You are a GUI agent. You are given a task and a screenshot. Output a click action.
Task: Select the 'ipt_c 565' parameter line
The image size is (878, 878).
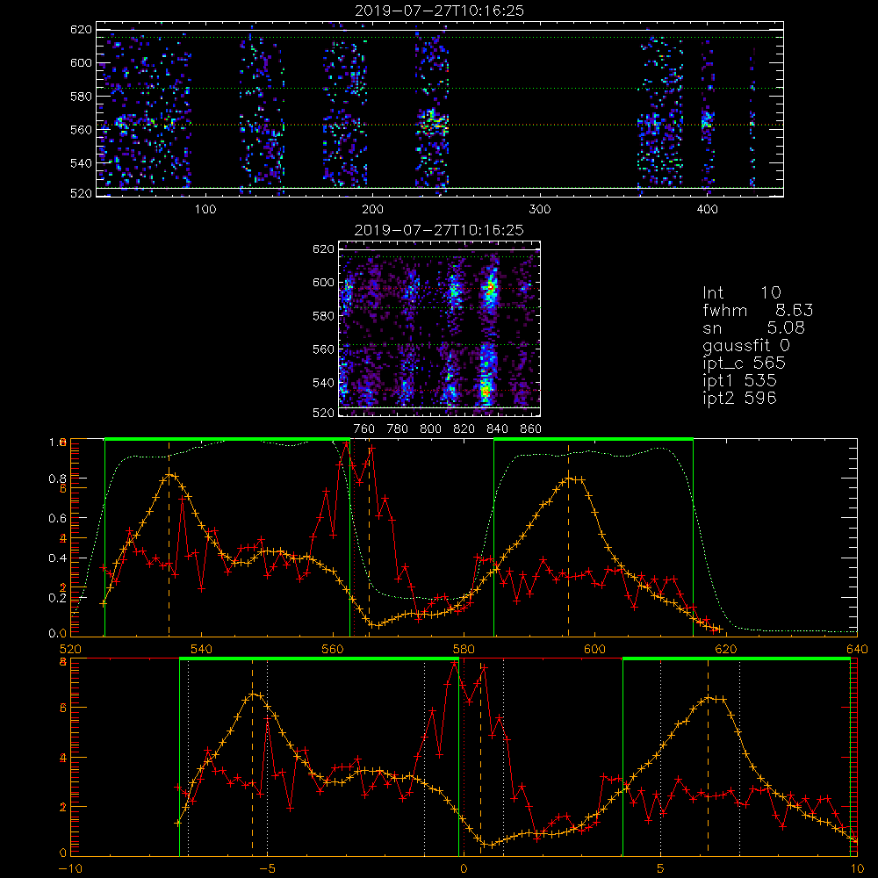(x=745, y=363)
